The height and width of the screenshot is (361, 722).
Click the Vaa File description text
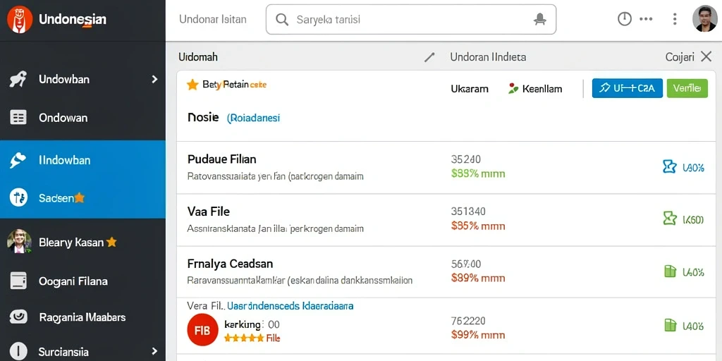(276, 228)
